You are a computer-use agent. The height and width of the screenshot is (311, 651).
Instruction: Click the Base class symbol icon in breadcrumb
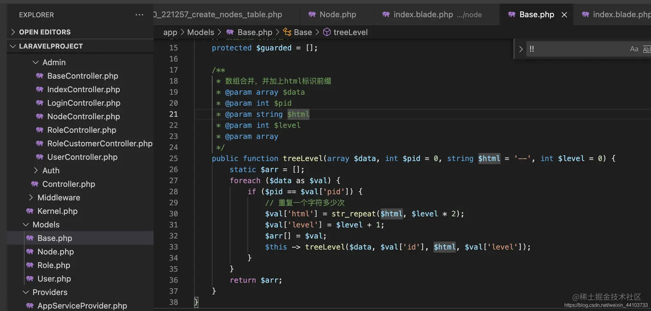287,32
